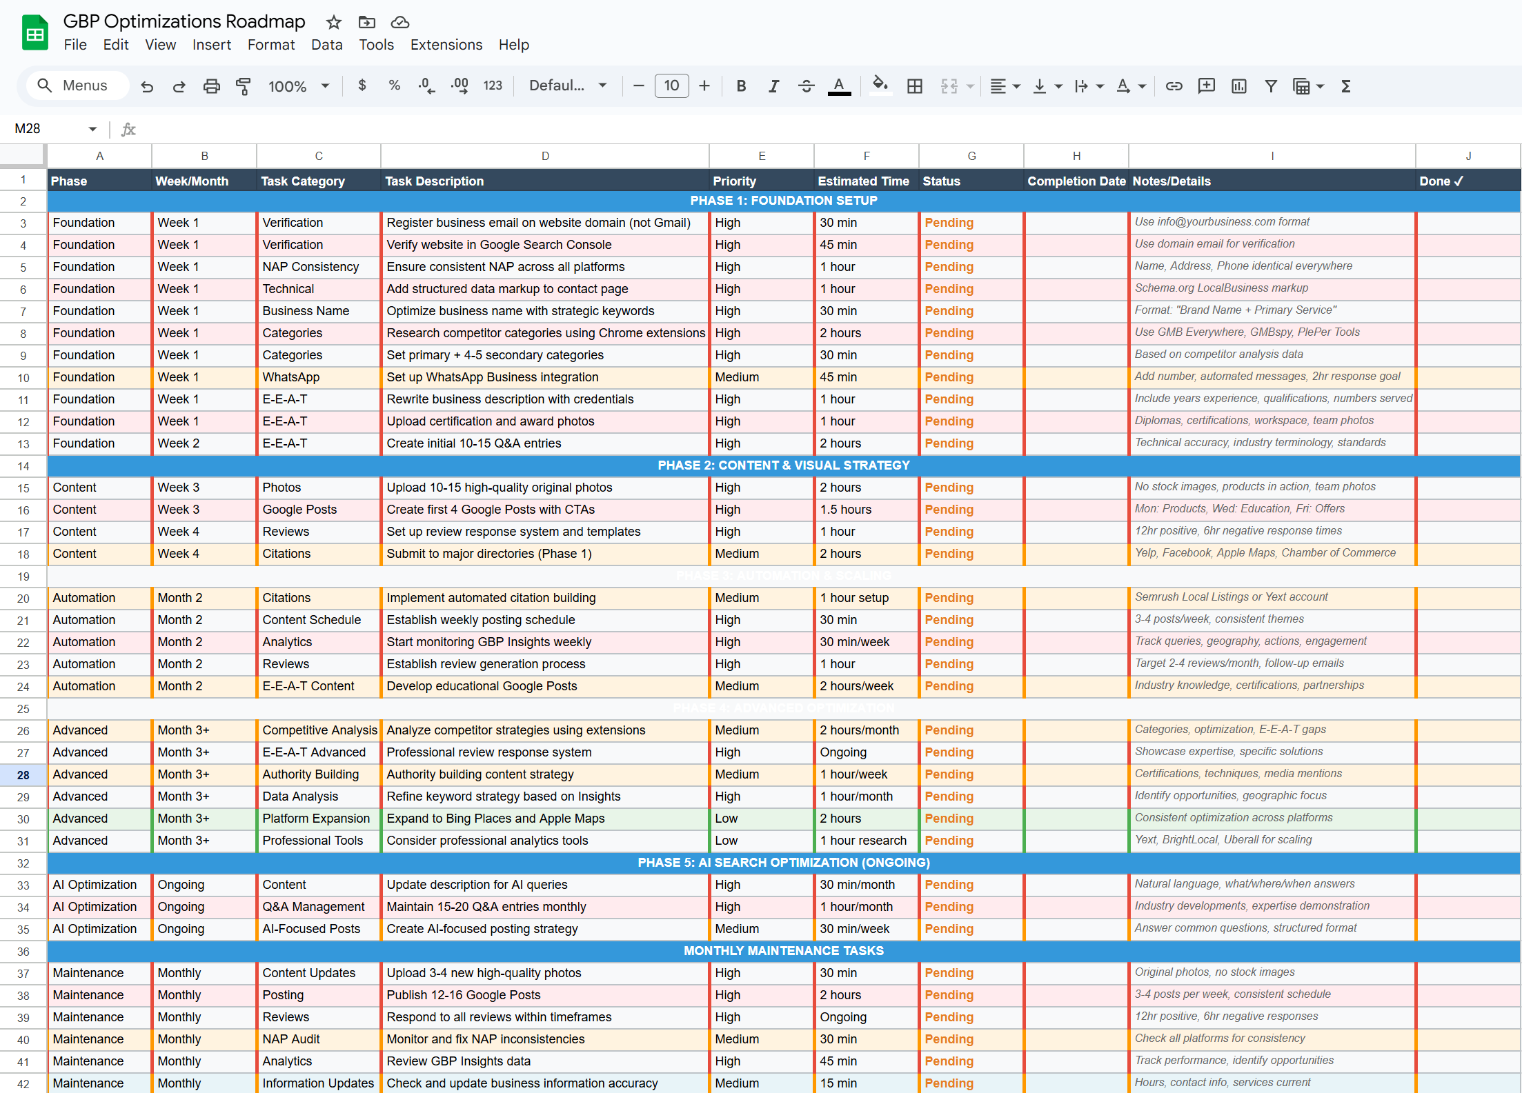Click the Merge cells icon
Screen dimensions: 1522x1093
[x=949, y=86]
